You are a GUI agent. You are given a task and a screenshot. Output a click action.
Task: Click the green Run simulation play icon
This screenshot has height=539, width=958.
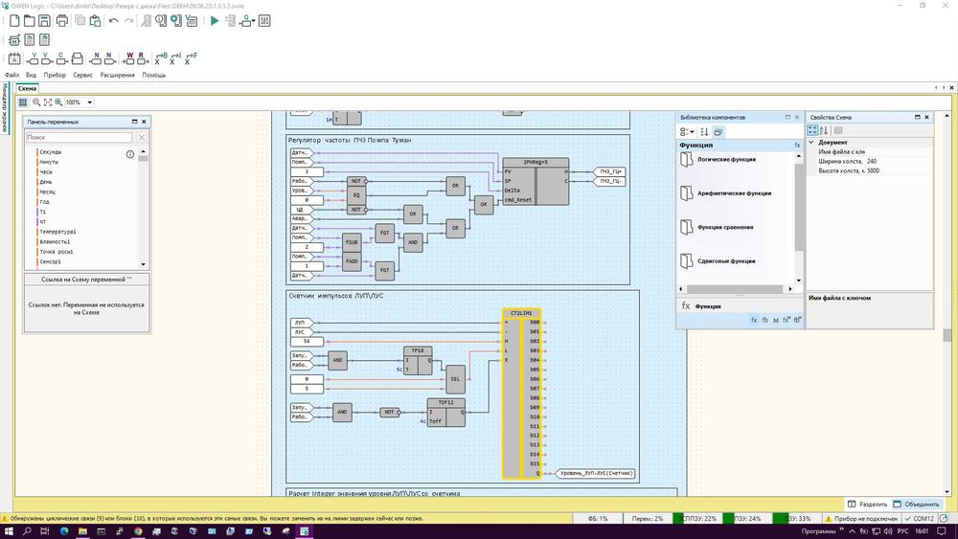215,20
